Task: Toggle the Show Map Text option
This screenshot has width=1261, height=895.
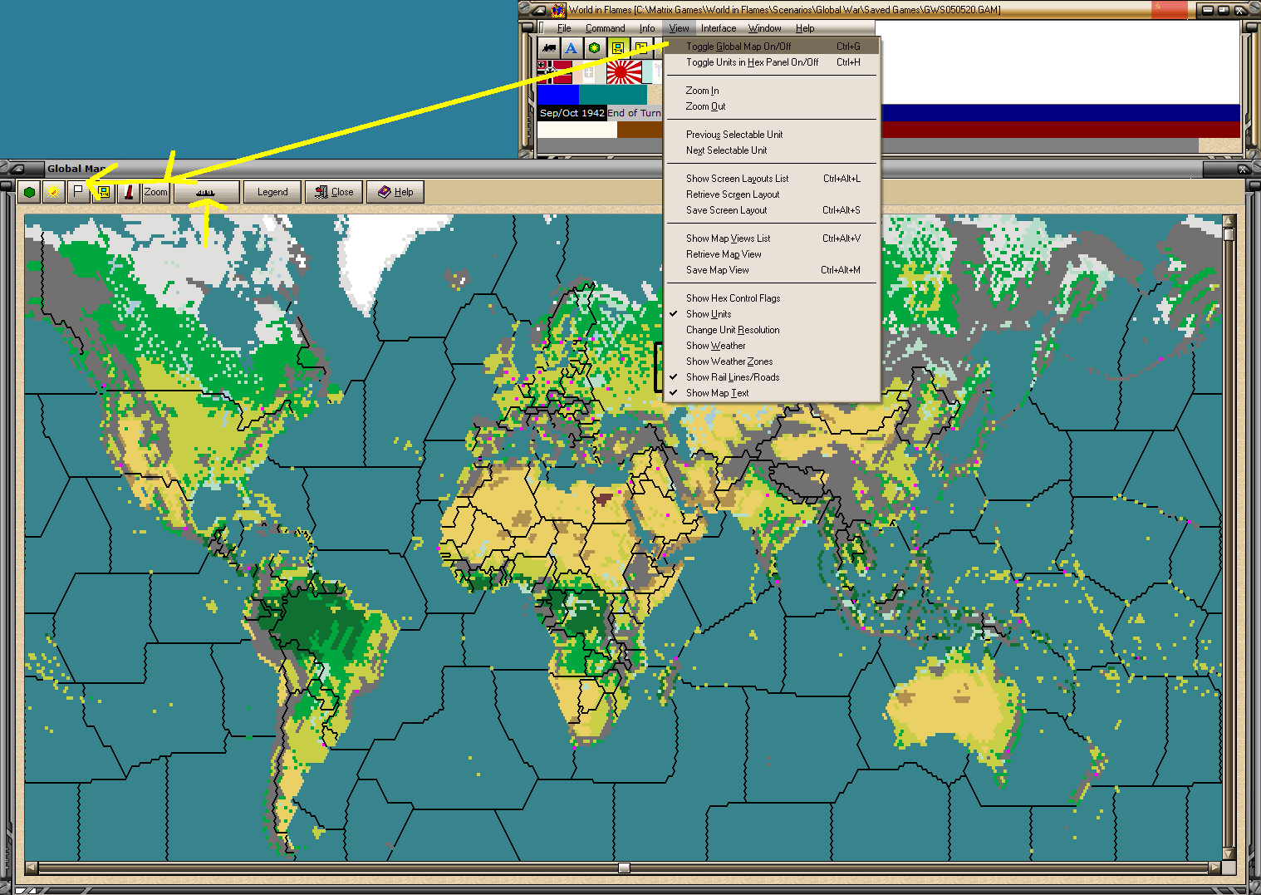Action: [x=773, y=393]
